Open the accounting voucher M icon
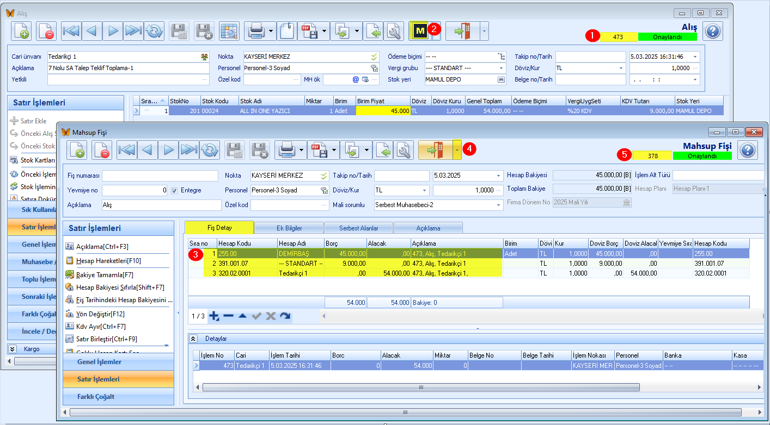Screen dimensions: 770x425 (x=419, y=31)
